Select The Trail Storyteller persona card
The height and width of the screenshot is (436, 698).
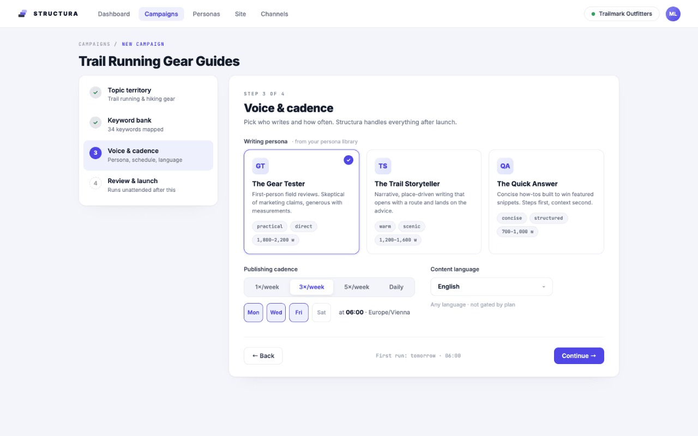424,202
